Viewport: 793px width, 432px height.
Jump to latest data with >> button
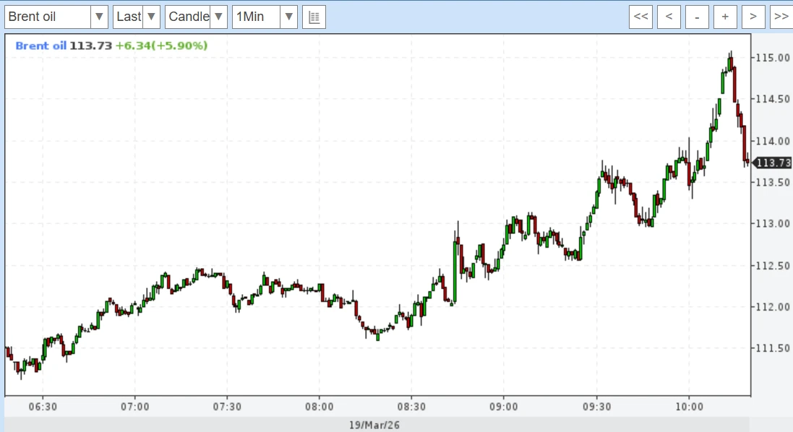[x=781, y=17]
